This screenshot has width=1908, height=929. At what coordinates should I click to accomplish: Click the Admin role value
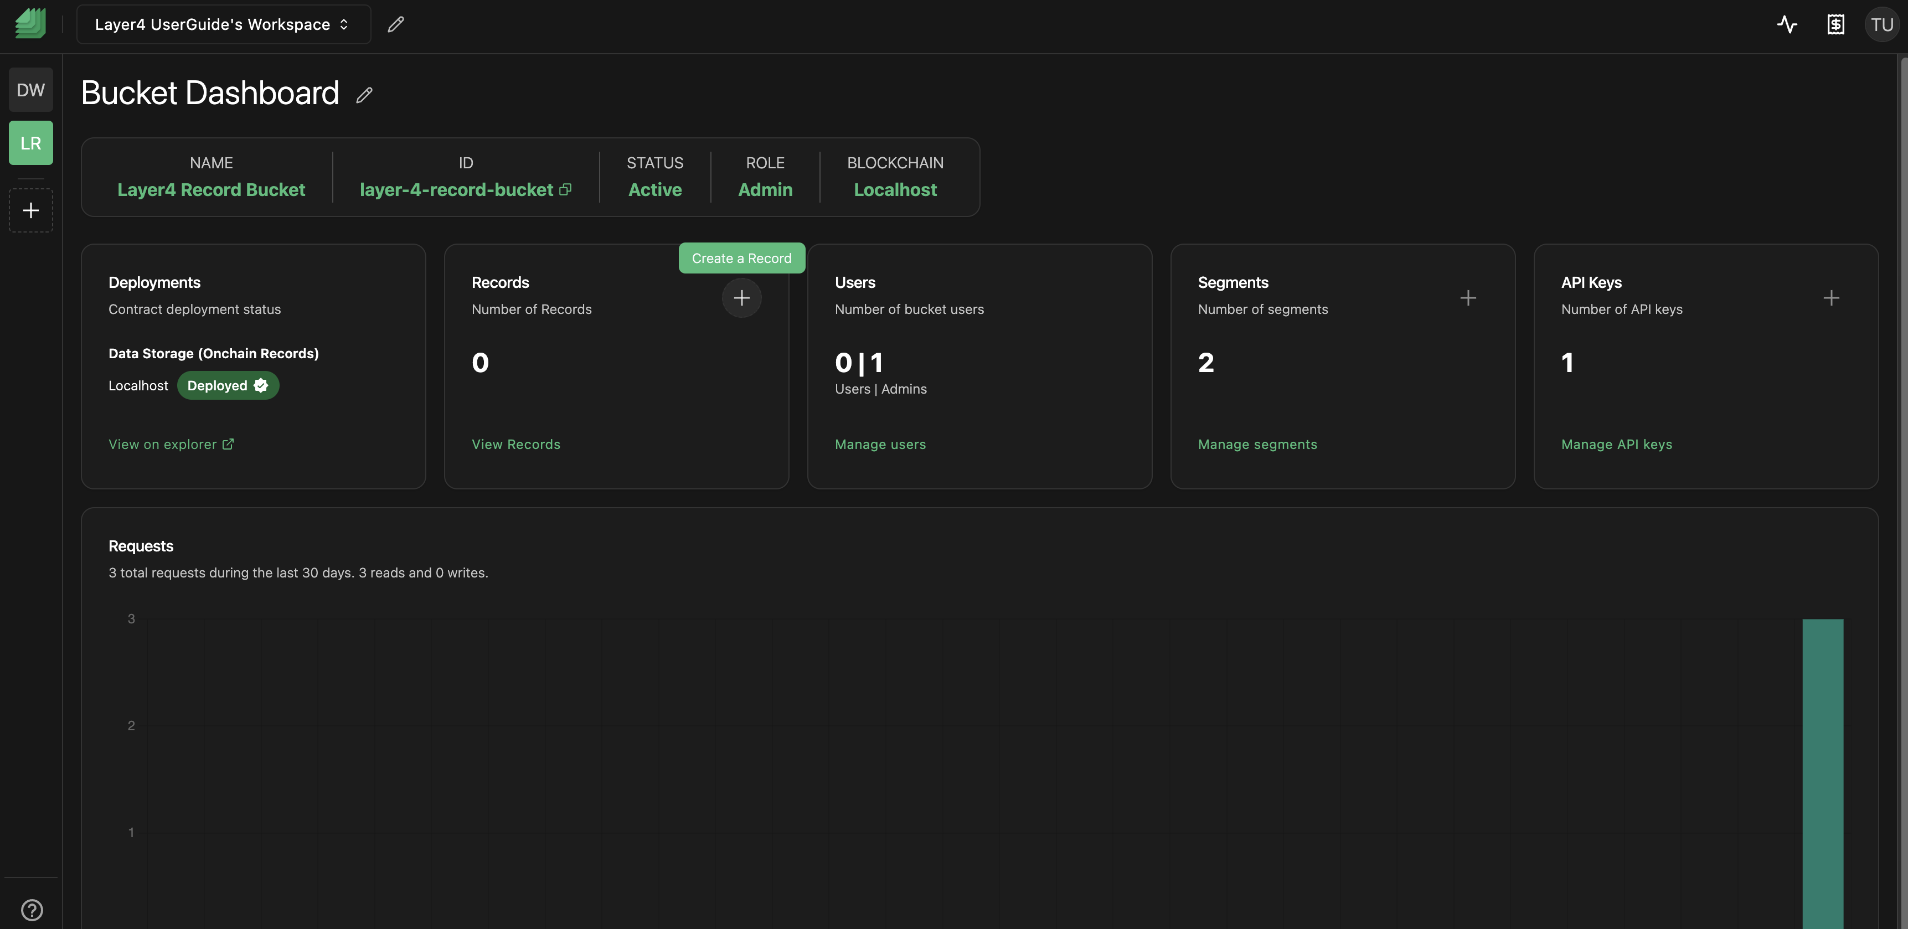click(765, 190)
